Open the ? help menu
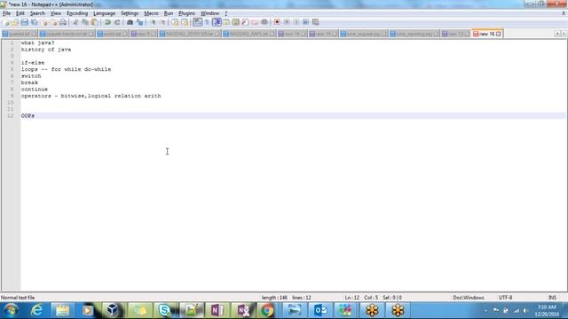The width and height of the screenshot is (568, 319). click(225, 13)
